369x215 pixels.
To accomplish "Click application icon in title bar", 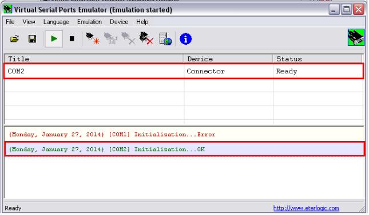I will [7, 9].
